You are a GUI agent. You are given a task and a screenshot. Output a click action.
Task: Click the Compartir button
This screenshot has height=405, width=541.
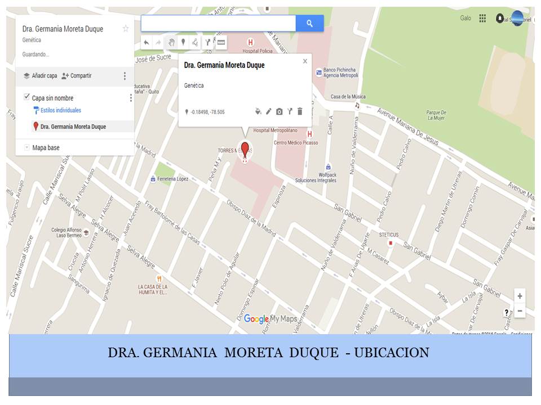pyautogui.click(x=77, y=76)
